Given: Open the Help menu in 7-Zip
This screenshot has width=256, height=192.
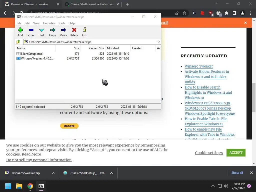Looking at the screenshot, I should click(x=71, y=23).
